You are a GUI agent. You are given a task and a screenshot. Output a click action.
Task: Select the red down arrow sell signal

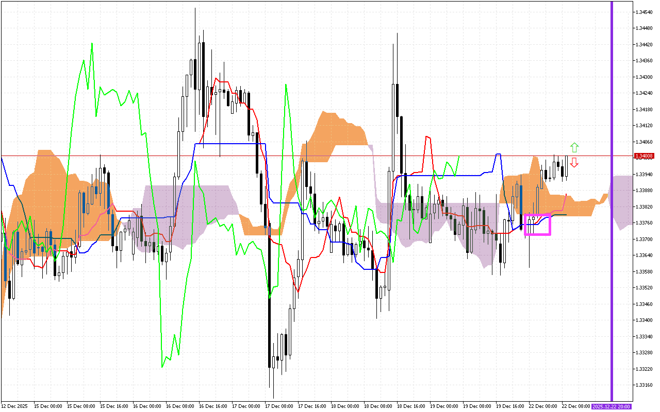pos(574,163)
